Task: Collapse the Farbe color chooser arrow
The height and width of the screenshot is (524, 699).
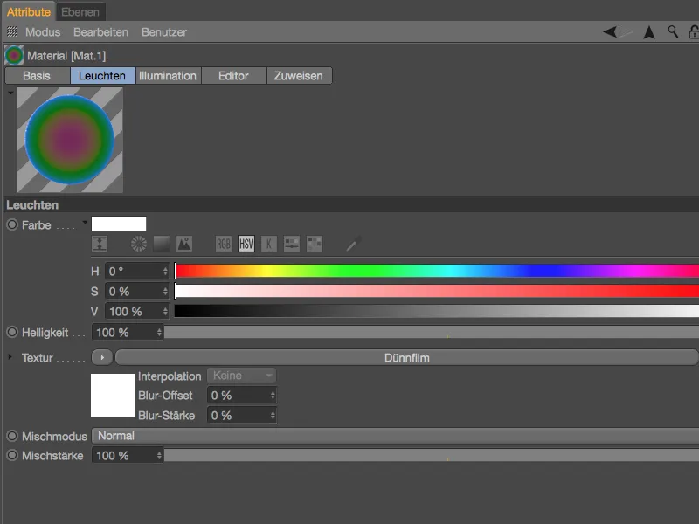Action: (x=85, y=222)
